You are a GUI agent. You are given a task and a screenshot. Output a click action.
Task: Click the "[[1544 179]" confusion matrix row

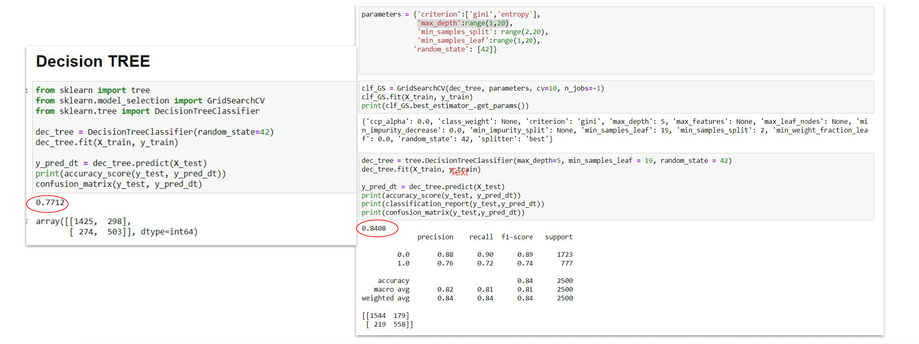point(386,316)
